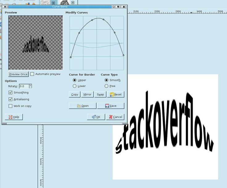
Task: Cancel the Curve Bend dialog
Action: click(x=116, y=117)
